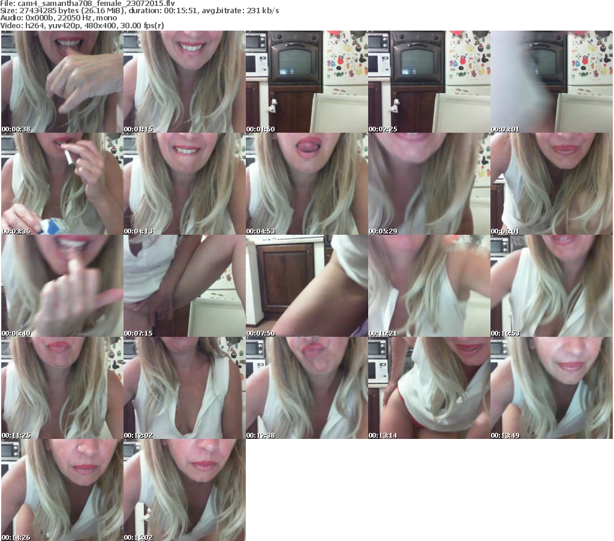This screenshot has height=541, width=614.
Task: Select the frame at 00:01:15
Action: pyautogui.click(x=183, y=82)
